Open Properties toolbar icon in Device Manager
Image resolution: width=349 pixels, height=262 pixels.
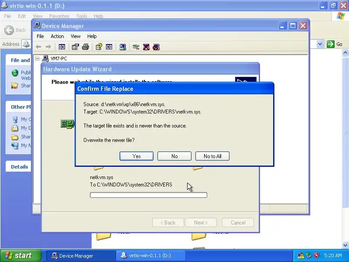(x=75, y=47)
